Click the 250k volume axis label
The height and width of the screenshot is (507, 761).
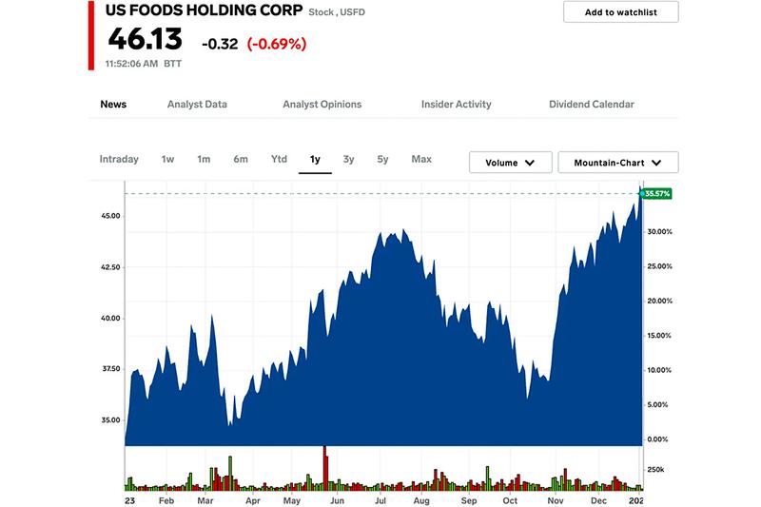click(x=655, y=470)
